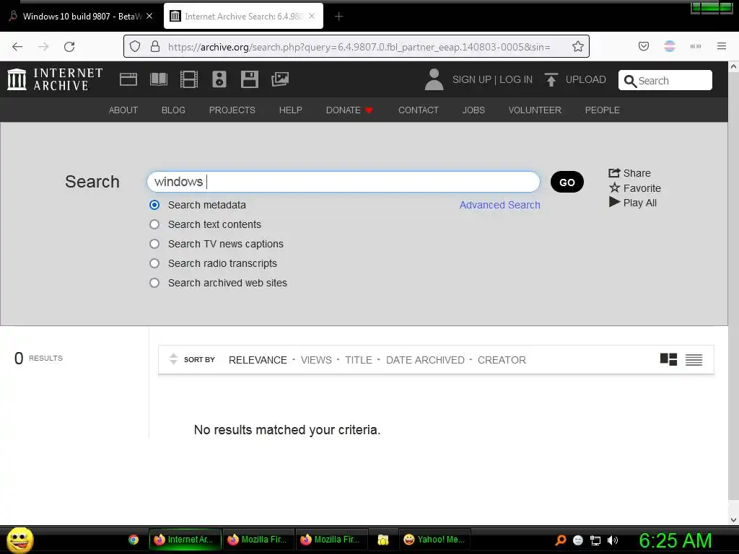
Task: Open the shield tracking protection icon
Action: (135, 46)
